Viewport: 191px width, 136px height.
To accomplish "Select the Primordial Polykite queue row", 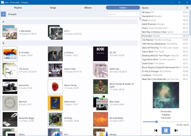I will pyautogui.click(x=165, y=36).
